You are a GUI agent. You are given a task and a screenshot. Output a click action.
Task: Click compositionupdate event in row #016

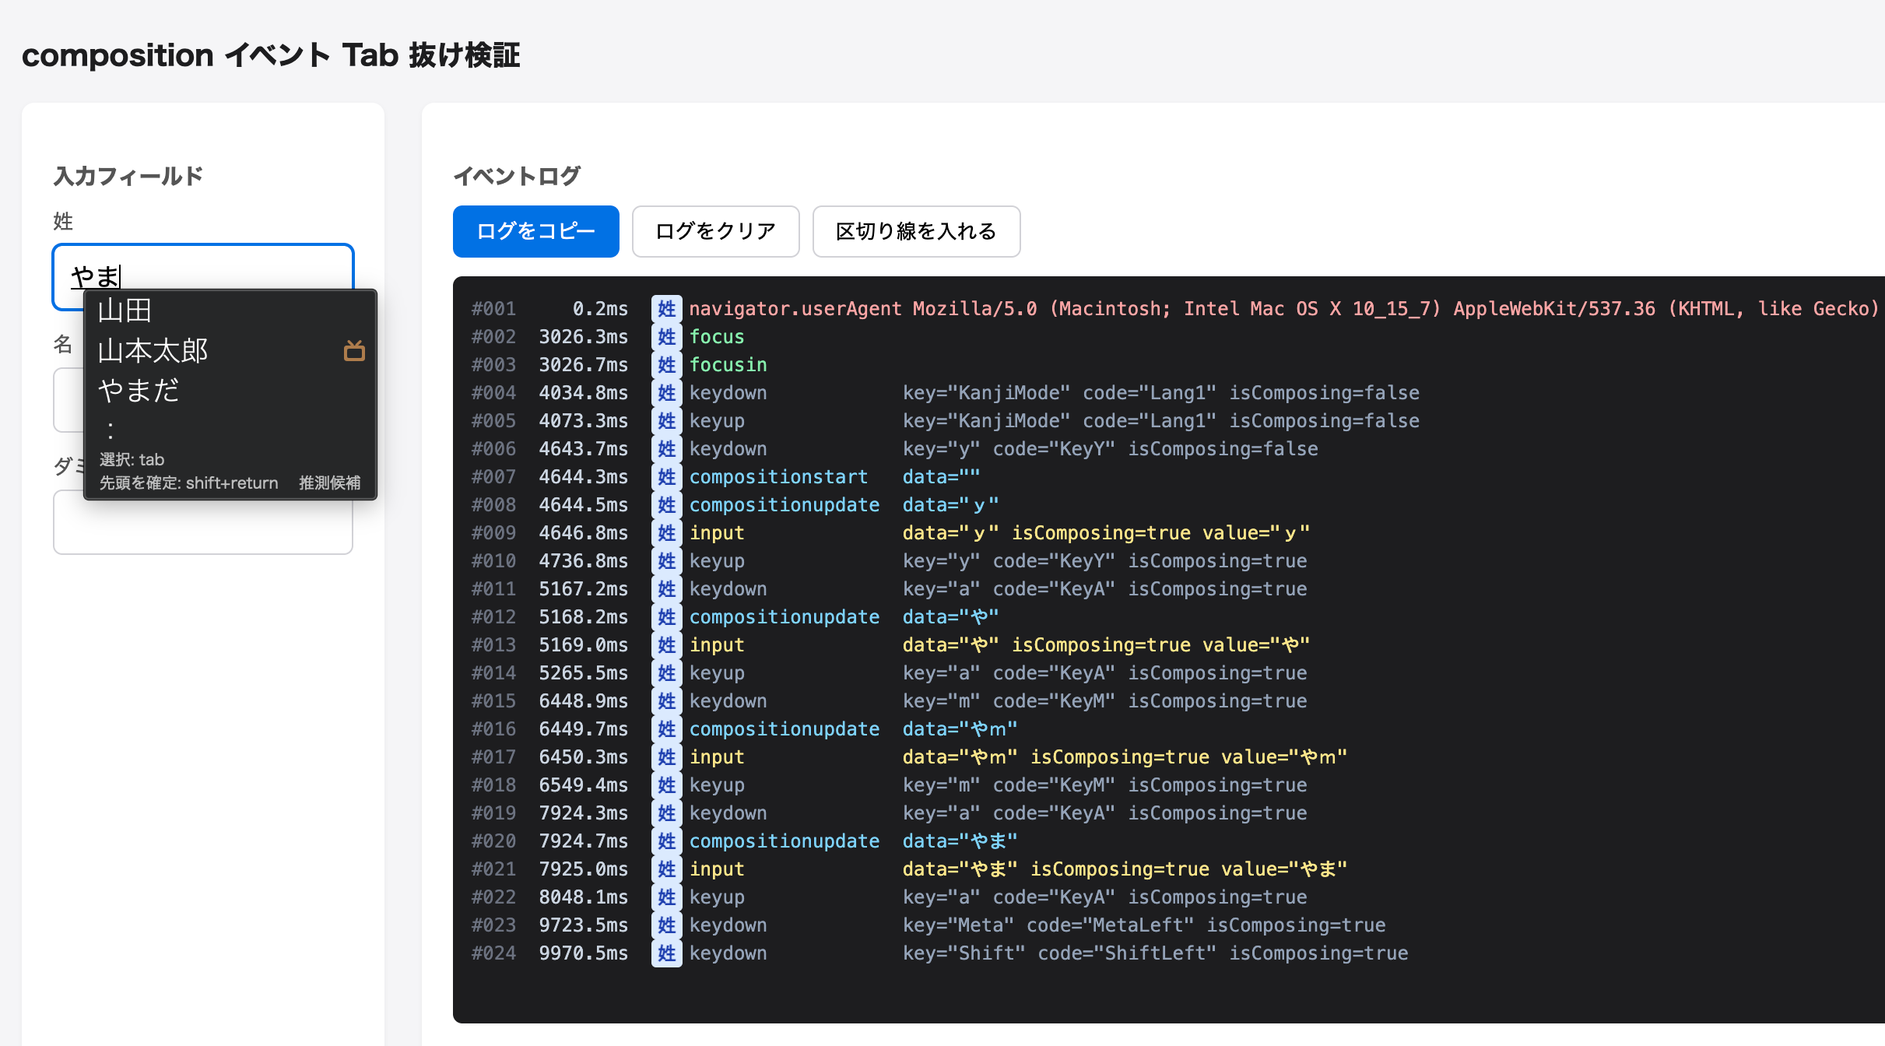[785, 729]
